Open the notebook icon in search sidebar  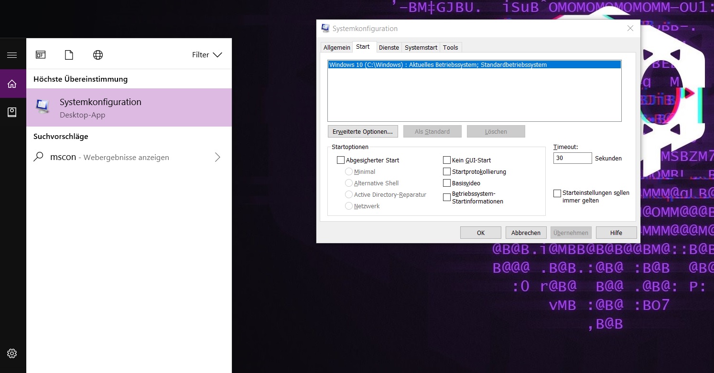pos(12,112)
